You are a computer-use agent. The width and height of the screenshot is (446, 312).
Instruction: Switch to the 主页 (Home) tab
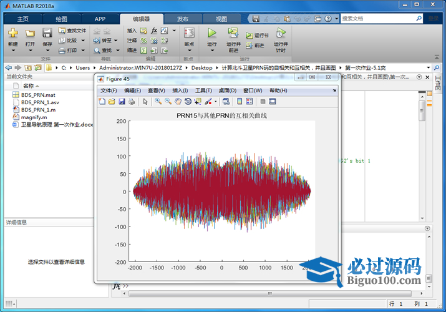click(x=22, y=19)
